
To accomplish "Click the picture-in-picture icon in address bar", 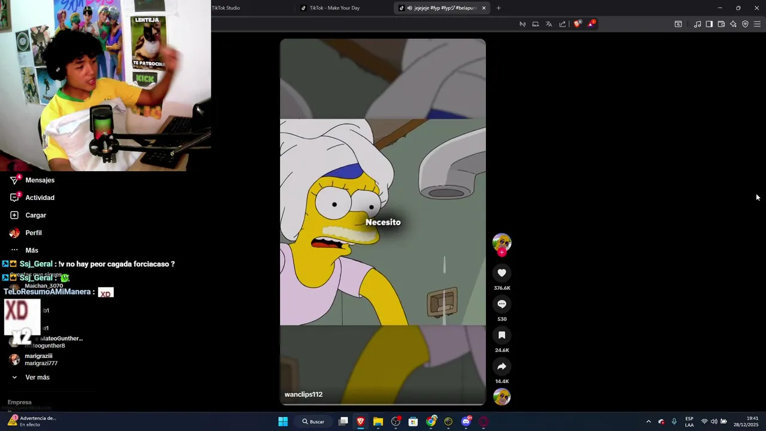I will click(536, 24).
